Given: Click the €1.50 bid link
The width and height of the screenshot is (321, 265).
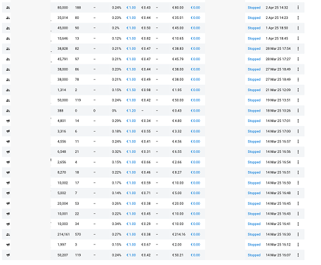Looking at the screenshot, I should 131,90.
